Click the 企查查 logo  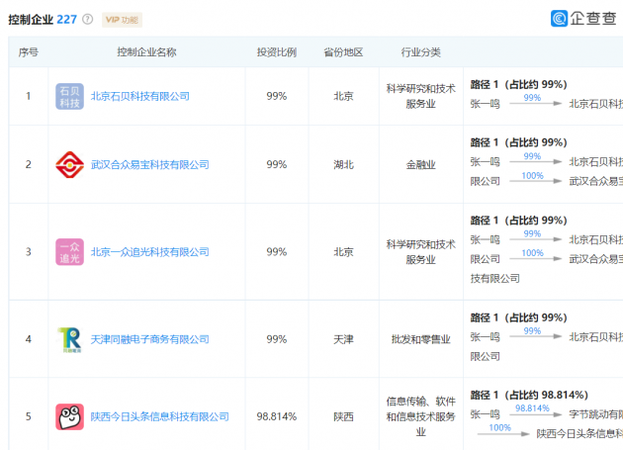click(585, 18)
